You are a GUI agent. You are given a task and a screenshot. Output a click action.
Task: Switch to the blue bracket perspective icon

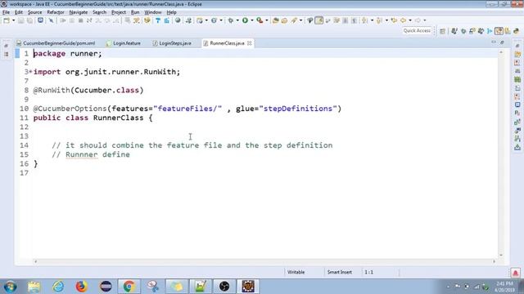490,31
